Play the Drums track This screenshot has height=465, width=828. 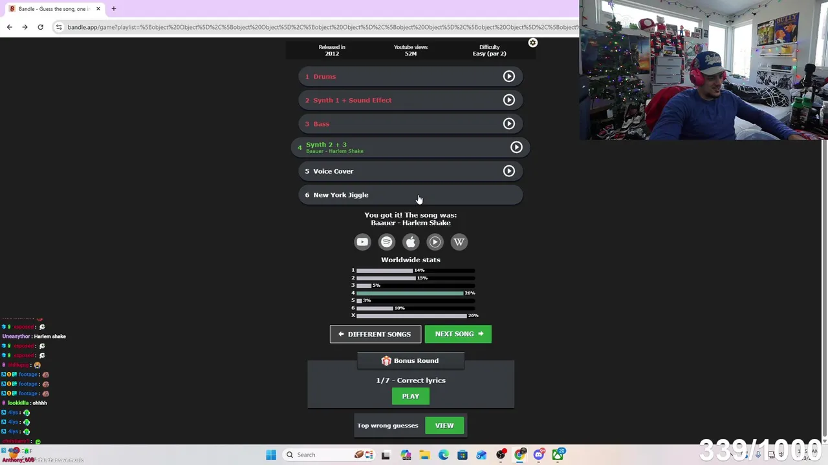point(509,76)
